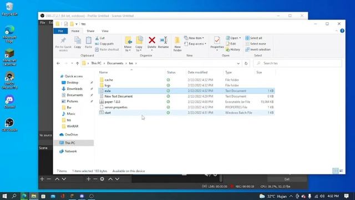The height and width of the screenshot is (200, 355).
Task: Select the New Text Document file
Action: [x=186, y=96]
